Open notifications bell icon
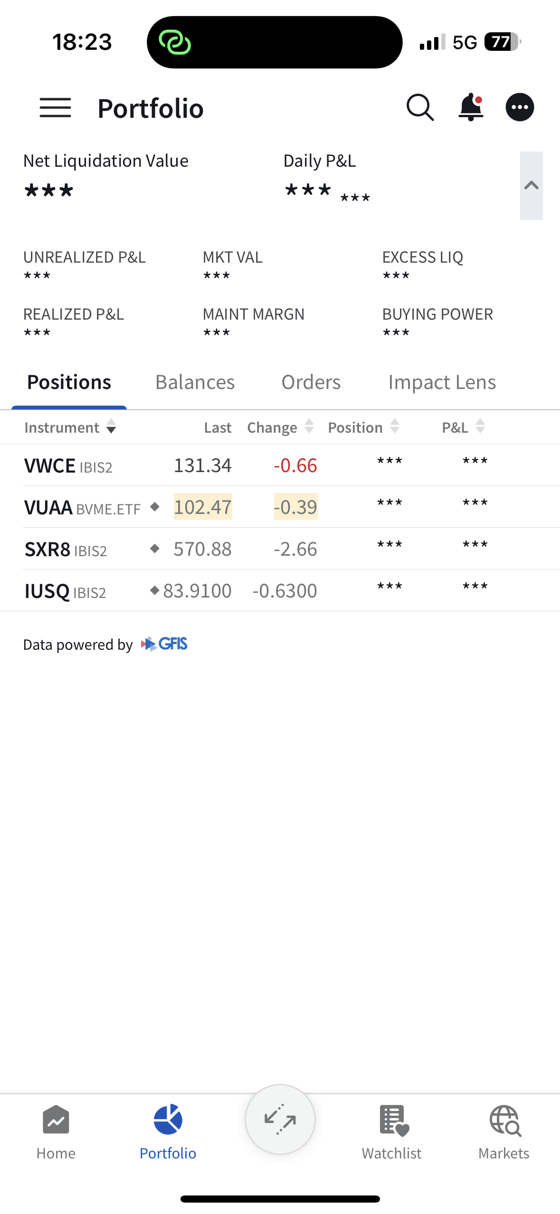Viewport: 560px width, 1214px height. tap(471, 107)
